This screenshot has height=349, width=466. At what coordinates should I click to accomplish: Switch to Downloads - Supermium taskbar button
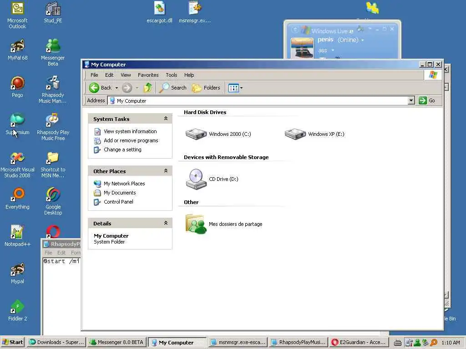pyautogui.click(x=56, y=342)
